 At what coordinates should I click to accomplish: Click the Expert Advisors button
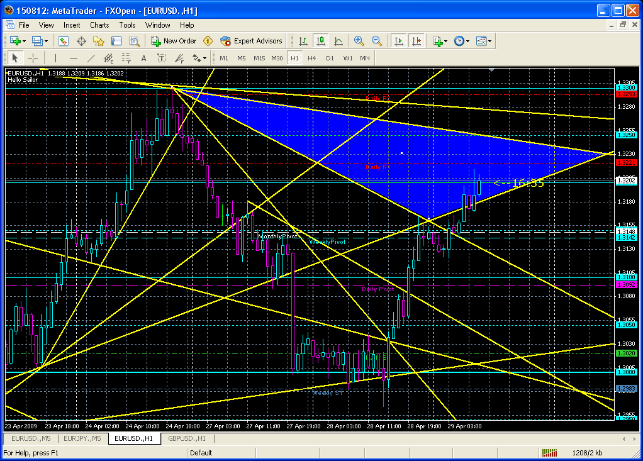tap(252, 41)
